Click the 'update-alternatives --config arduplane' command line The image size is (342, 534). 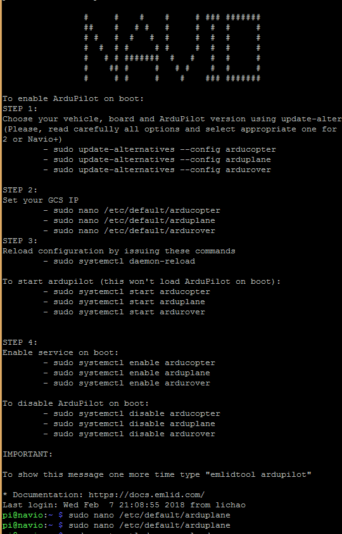click(157, 160)
